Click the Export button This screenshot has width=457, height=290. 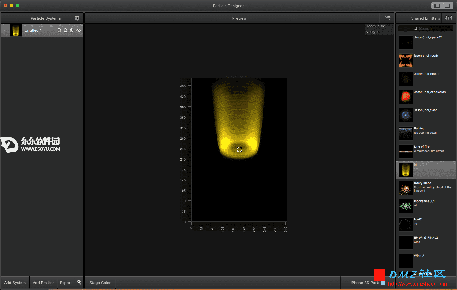pyautogui.click(x=66, y=283)
